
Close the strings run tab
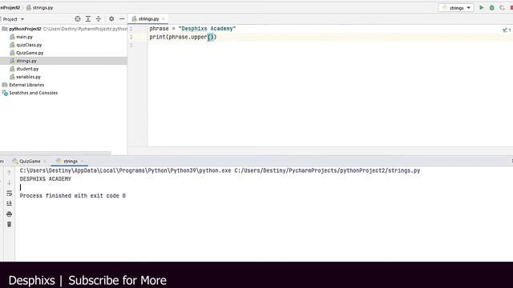[82, 162]
